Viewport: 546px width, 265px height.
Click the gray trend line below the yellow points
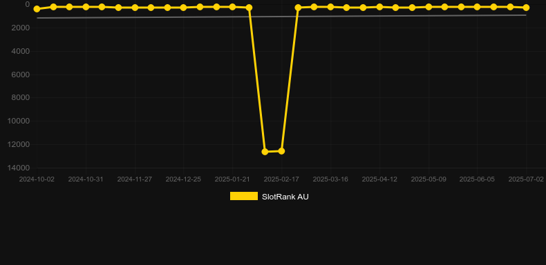coord(281,17)
